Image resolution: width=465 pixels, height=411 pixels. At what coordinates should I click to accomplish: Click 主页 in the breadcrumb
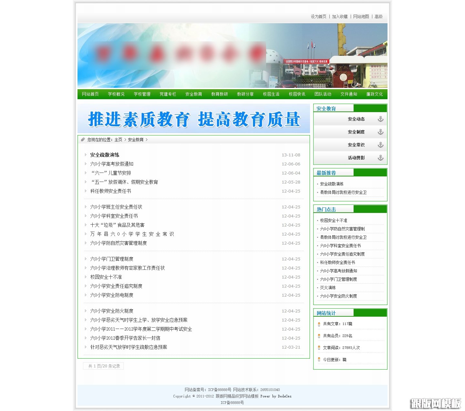point(119,140)
